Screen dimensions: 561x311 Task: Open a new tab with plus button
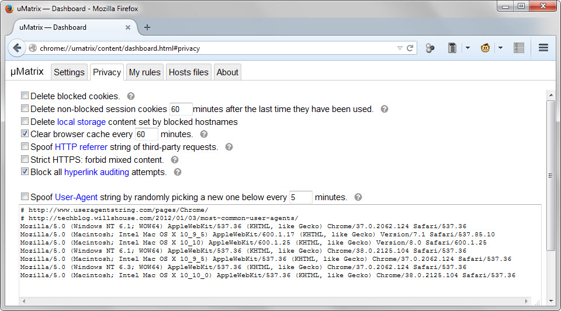pos(147,27)
